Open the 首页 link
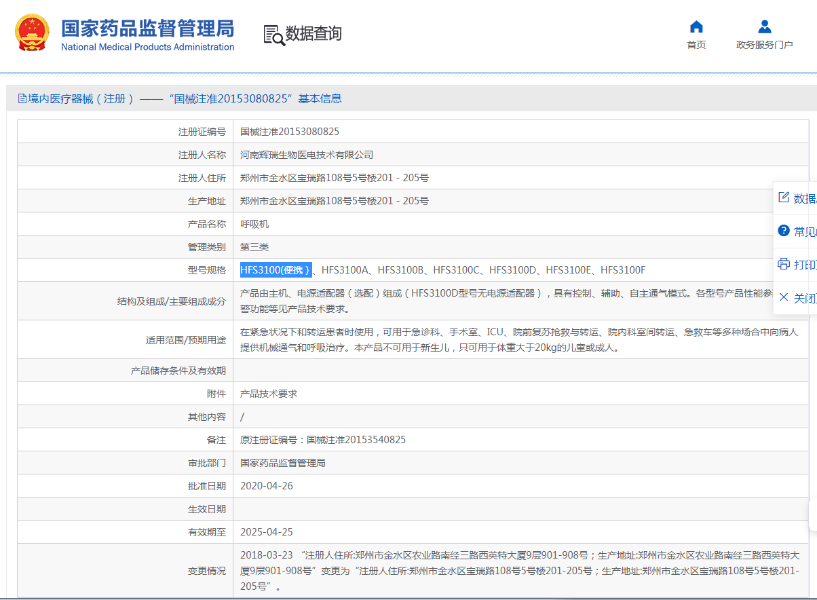The height and width of the screenshot is (600, 817). [696, 45]
